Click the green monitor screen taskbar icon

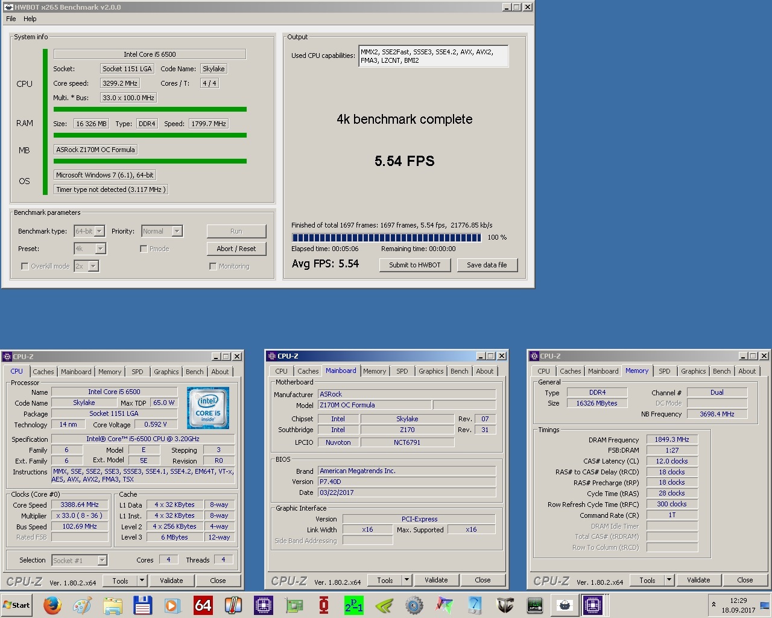pos(535,605)
